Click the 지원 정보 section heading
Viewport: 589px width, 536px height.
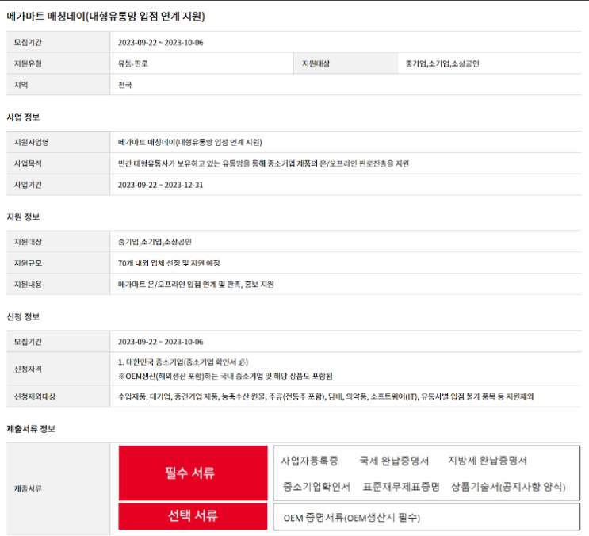point(23,217)
